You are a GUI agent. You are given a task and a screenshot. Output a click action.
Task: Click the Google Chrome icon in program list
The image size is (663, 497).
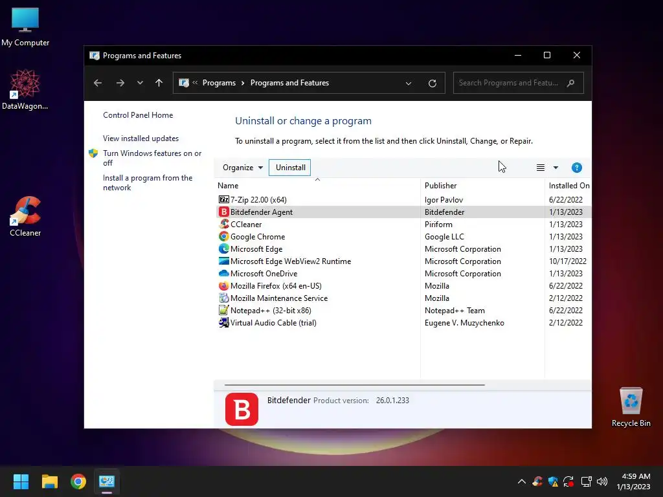coord(223,236)
